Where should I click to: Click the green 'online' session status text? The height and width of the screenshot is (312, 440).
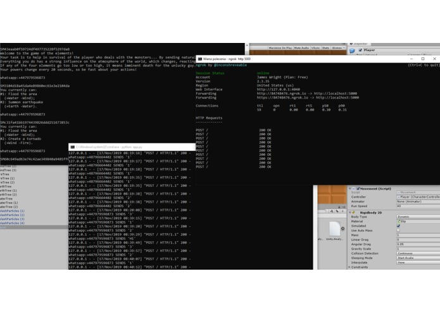(x=263, y=73)
